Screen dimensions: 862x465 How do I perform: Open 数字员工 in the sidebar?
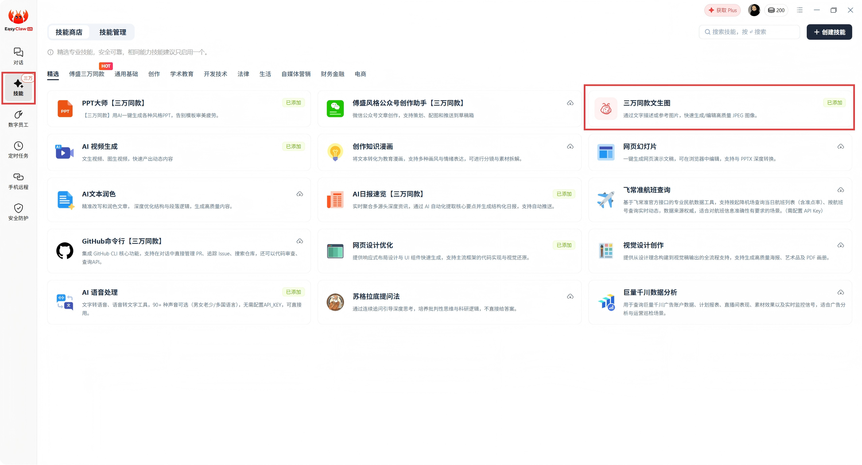pos(18,119)
